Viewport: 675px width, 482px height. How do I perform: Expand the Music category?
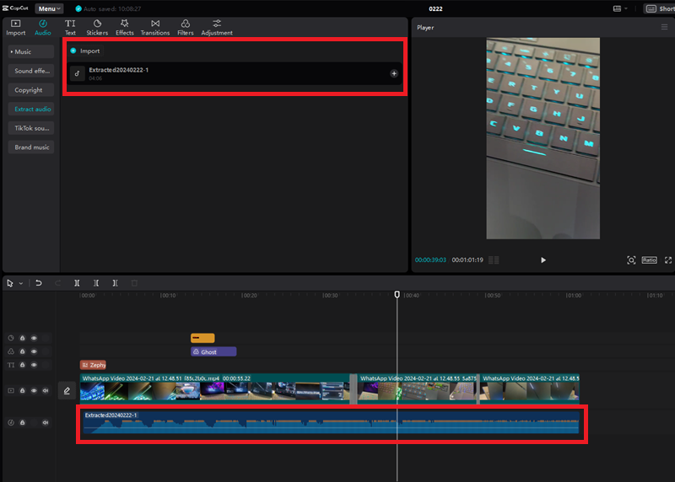[21, 51]
